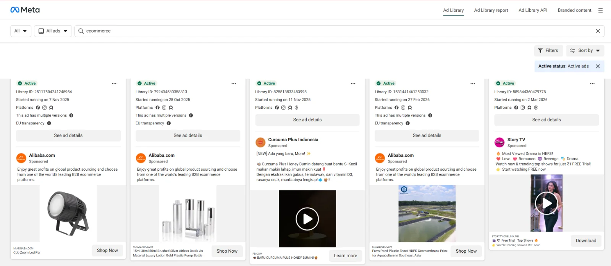Viewport: 611px width, 266px height.
Task: Open the hamburger menu at top right
Action: click(600, 11)
